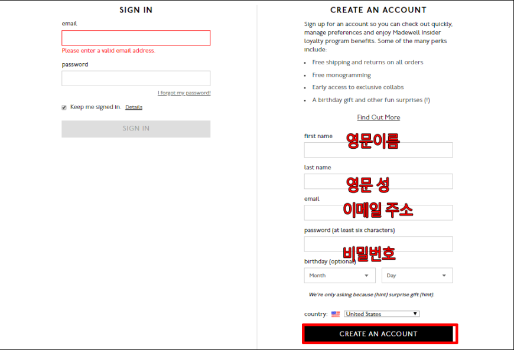The height and width of the screenshot is (350, 514).
Task: Click the US flag icon beside country
Action: 336,314
